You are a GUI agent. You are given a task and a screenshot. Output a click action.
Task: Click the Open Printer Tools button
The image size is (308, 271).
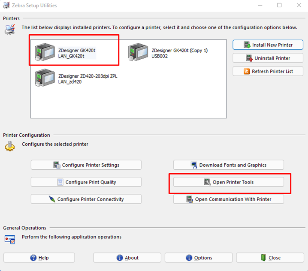pyautogui.click(x=229, y=182)
